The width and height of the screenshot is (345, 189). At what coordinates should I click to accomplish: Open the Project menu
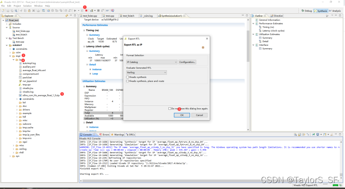click(17, 6)
